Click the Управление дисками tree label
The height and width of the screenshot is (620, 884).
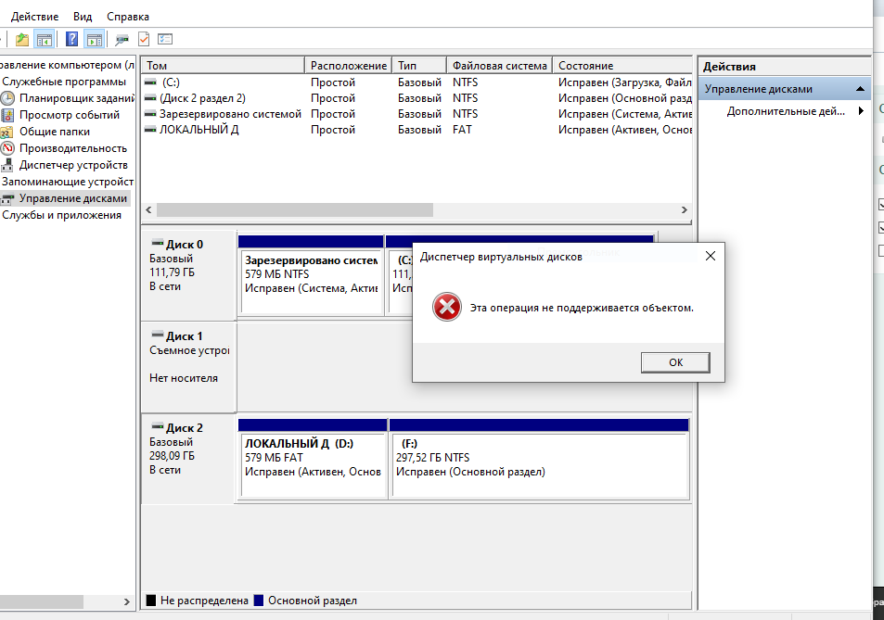pyautogui.click(x=73, y=198)
